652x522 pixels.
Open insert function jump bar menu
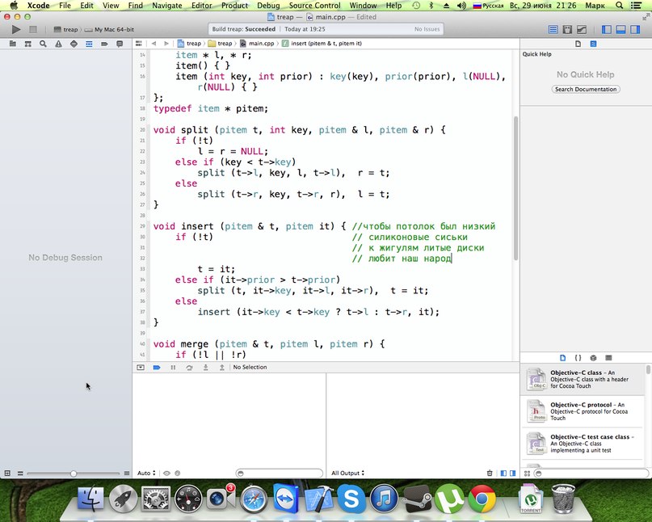(322, 44)
